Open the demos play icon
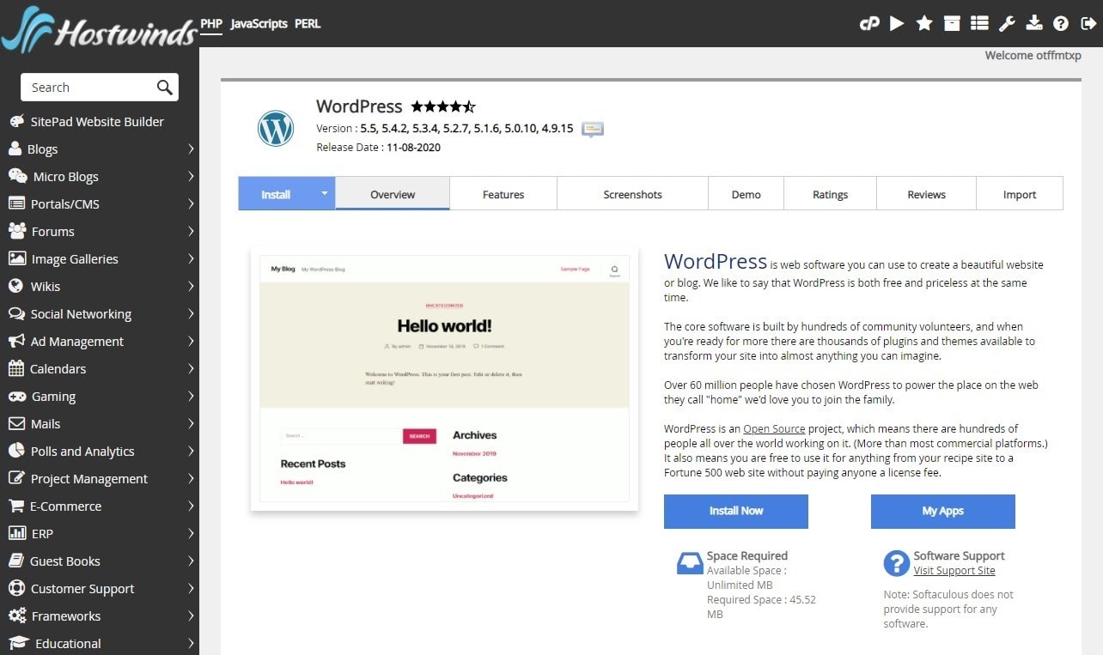1103x655 pixels. click(x=897, y=24)
